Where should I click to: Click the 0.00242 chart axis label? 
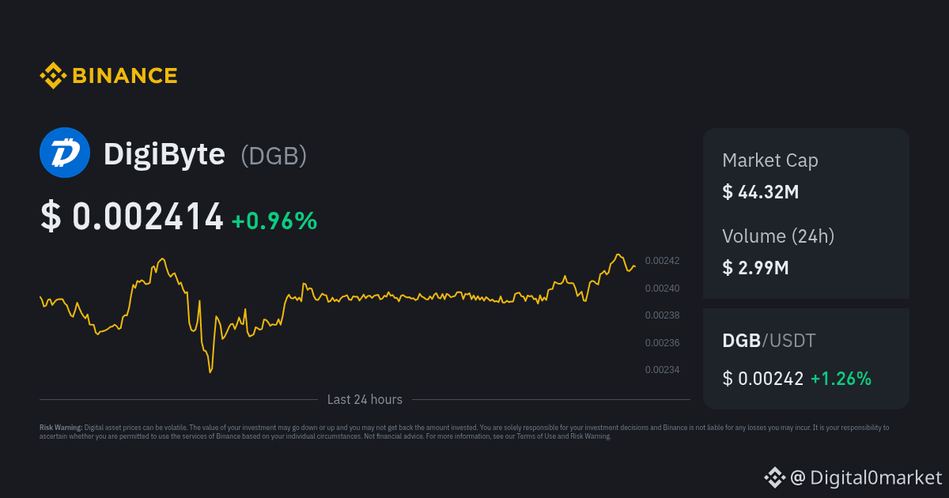point(663,261)
